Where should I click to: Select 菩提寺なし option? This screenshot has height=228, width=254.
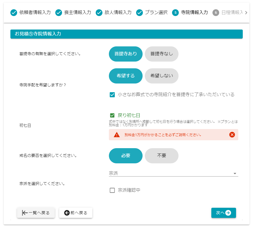tap(162, 54)
